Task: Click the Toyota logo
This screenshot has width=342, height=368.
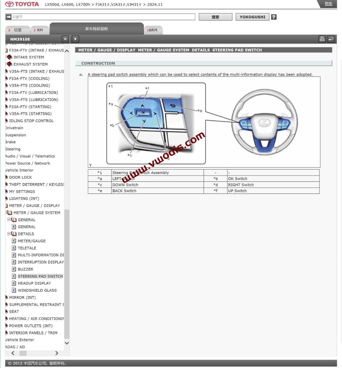Action: click(22, 4)
